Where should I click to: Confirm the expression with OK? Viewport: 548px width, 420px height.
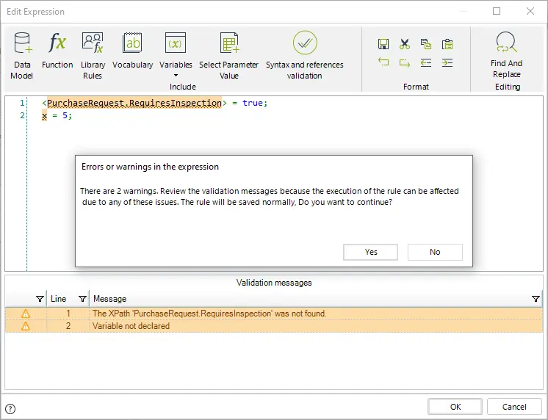coord(455,407)
